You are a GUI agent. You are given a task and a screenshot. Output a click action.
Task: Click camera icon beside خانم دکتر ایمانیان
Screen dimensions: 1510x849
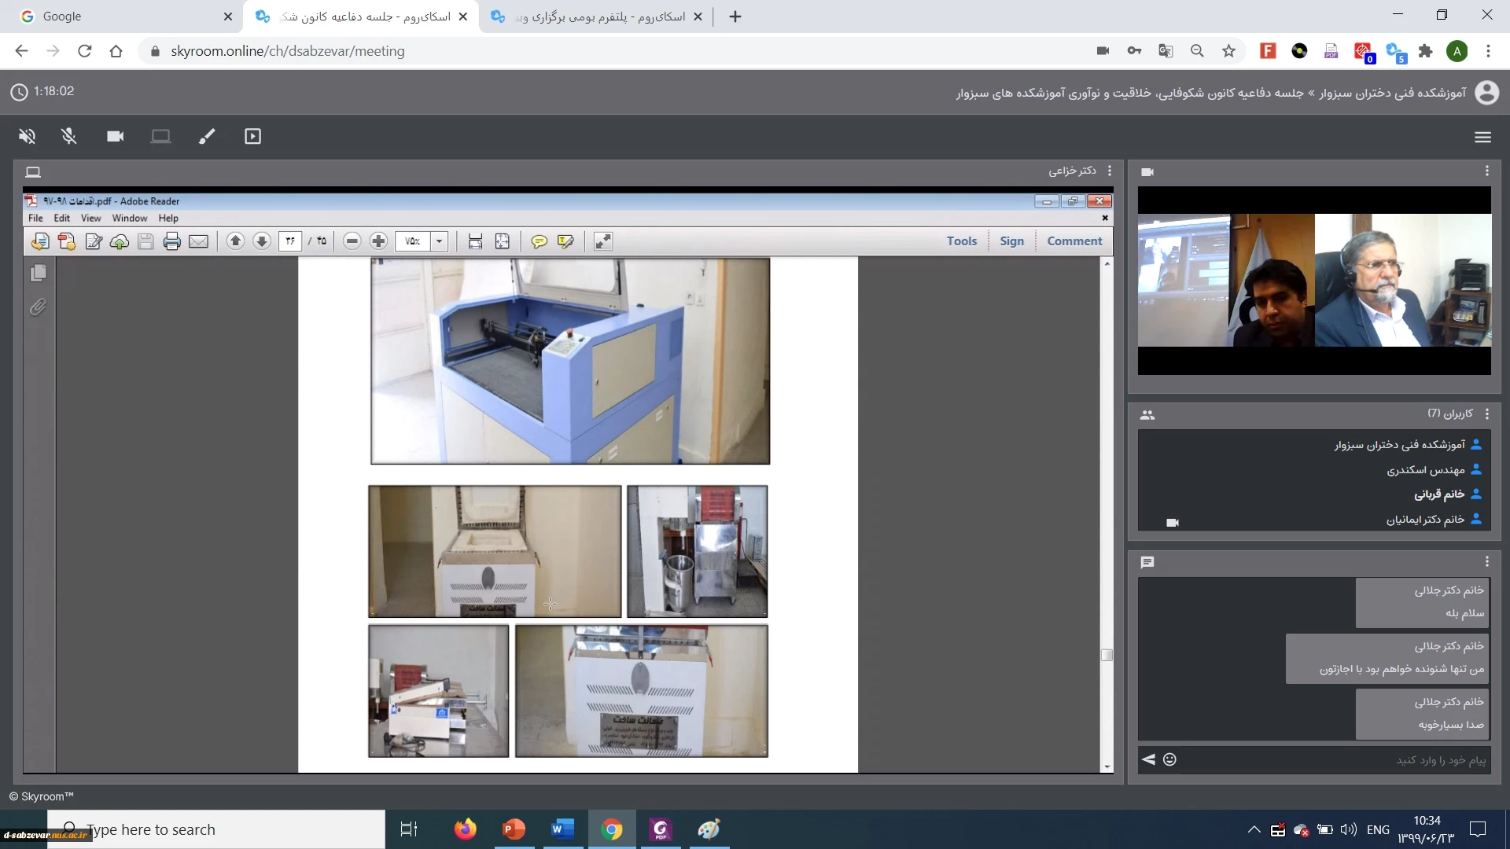1172,523
